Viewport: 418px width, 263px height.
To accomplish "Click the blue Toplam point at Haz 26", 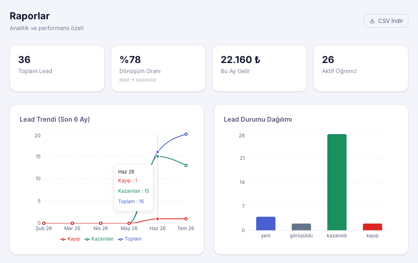I will pos(158,152).
